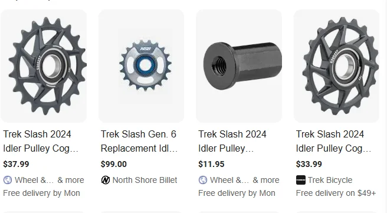Click the Trek Bicycle logo icon
387x213 pixels.
tap(301, 180)
